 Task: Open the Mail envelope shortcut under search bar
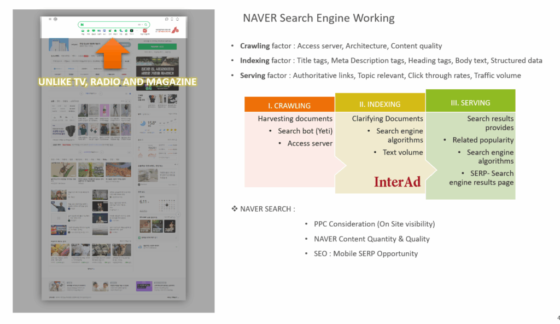point(83,31)
